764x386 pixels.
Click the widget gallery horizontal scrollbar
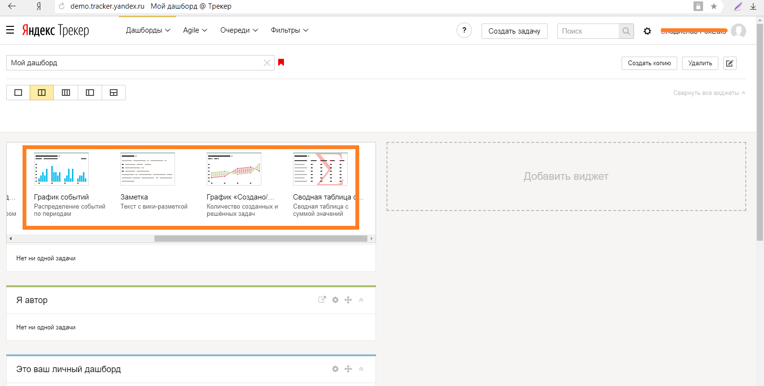[x=261, y=238]
